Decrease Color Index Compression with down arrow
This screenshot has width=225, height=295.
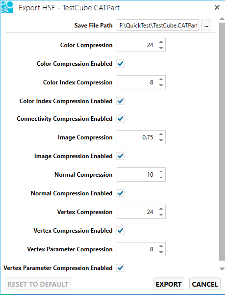(x=161, y=85)
